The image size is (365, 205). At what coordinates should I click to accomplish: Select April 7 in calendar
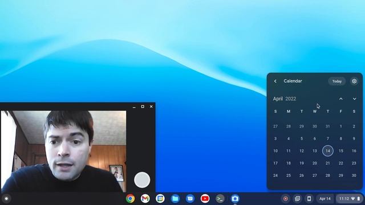tap(328, 138)
